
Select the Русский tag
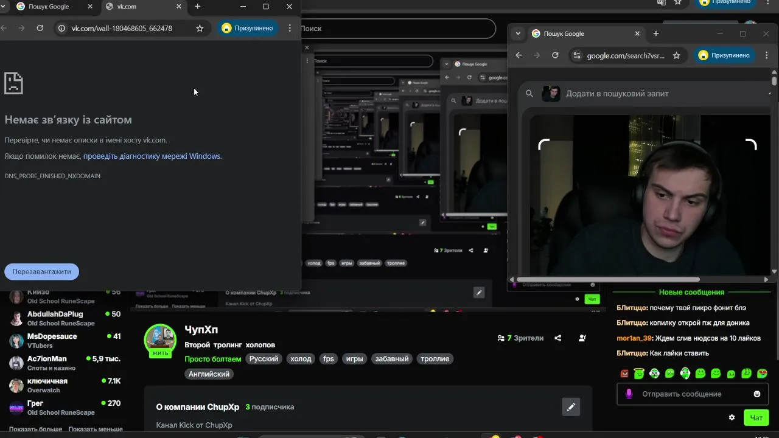[x=264, y=359]
